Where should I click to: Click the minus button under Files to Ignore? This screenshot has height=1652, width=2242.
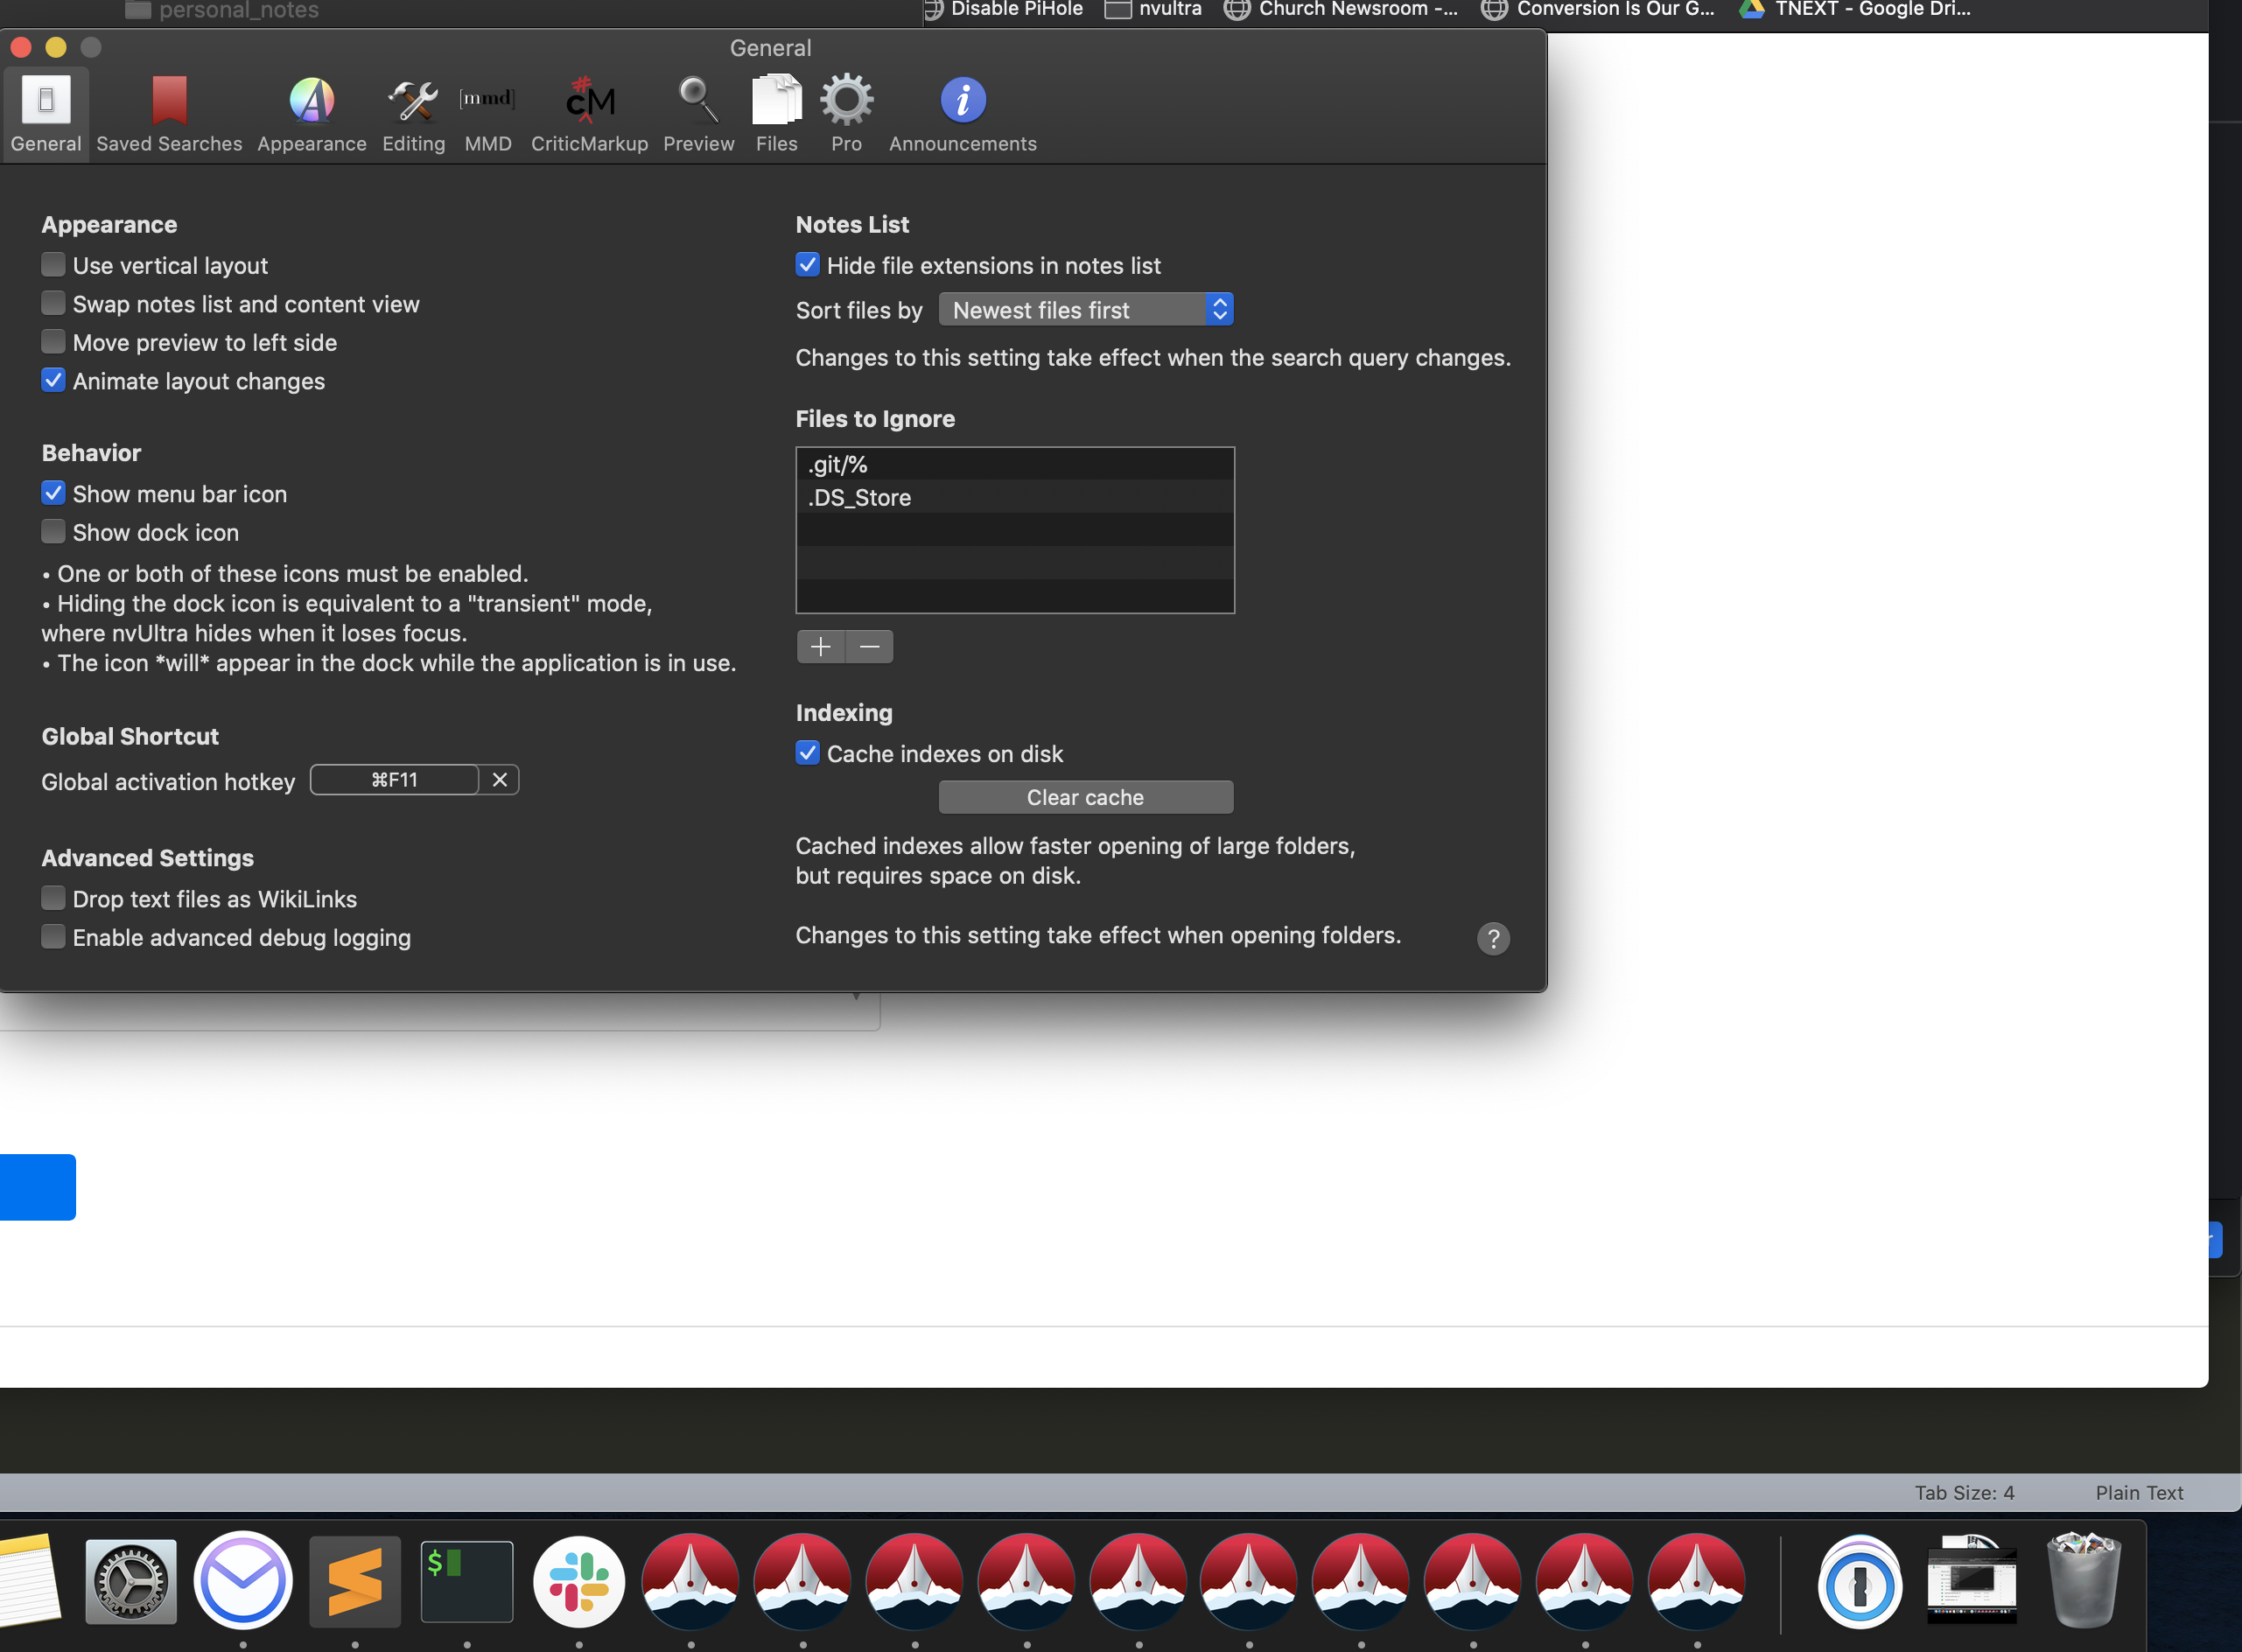pos(869,647)
